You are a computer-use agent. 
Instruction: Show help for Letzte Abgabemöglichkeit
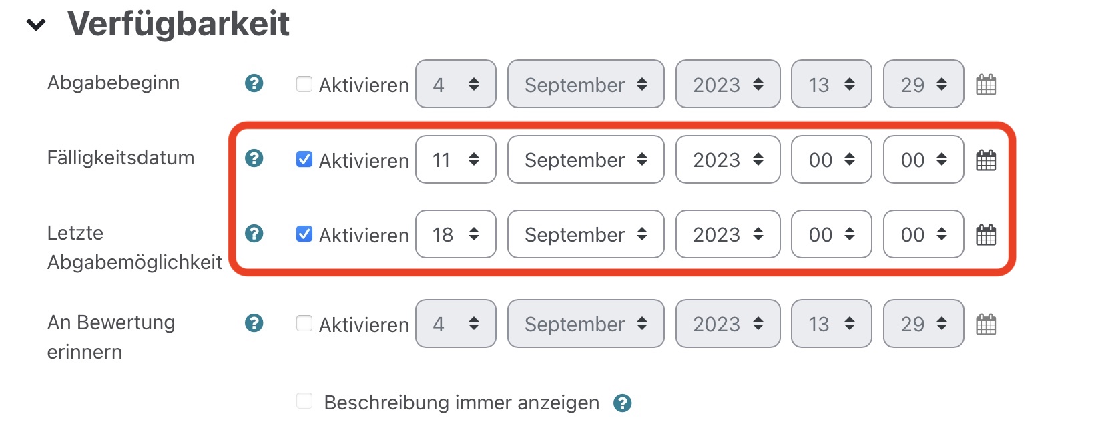click(x=254, y=234)
